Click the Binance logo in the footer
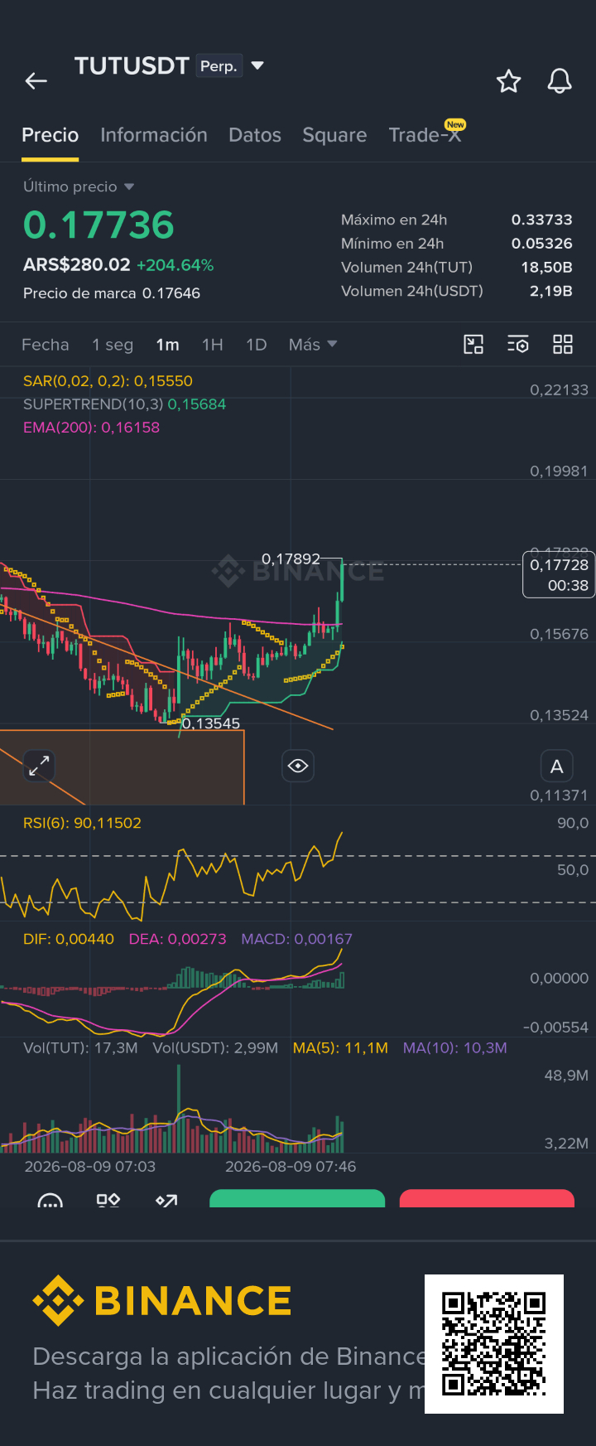The width and height of the screenshot is (596, 1446). click(162, 1301)
